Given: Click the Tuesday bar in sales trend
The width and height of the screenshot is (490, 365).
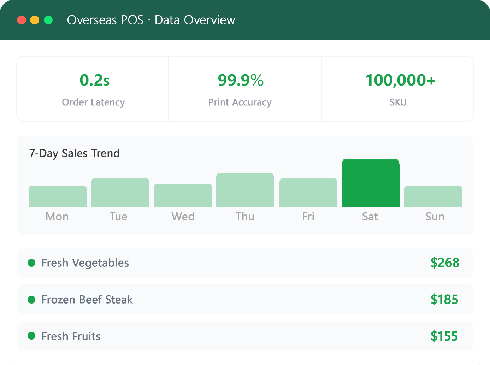Looking at the screenshot, I should (120, 193).
